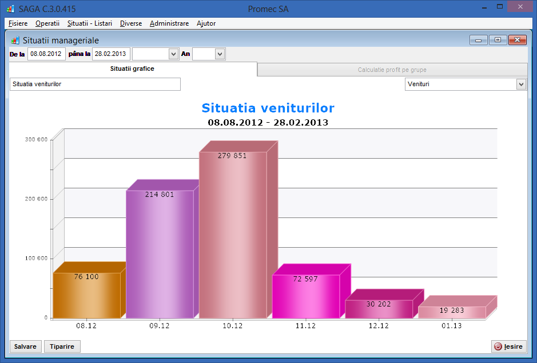Open the Situatii - Listari menu
The width and height of the screenshot is (537, 363).
coord(89,23)
